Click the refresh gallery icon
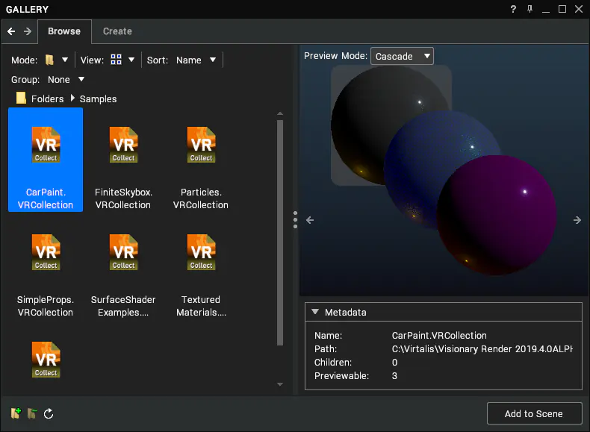Viewport: 590px width, 432px height. tap(49, 413)
